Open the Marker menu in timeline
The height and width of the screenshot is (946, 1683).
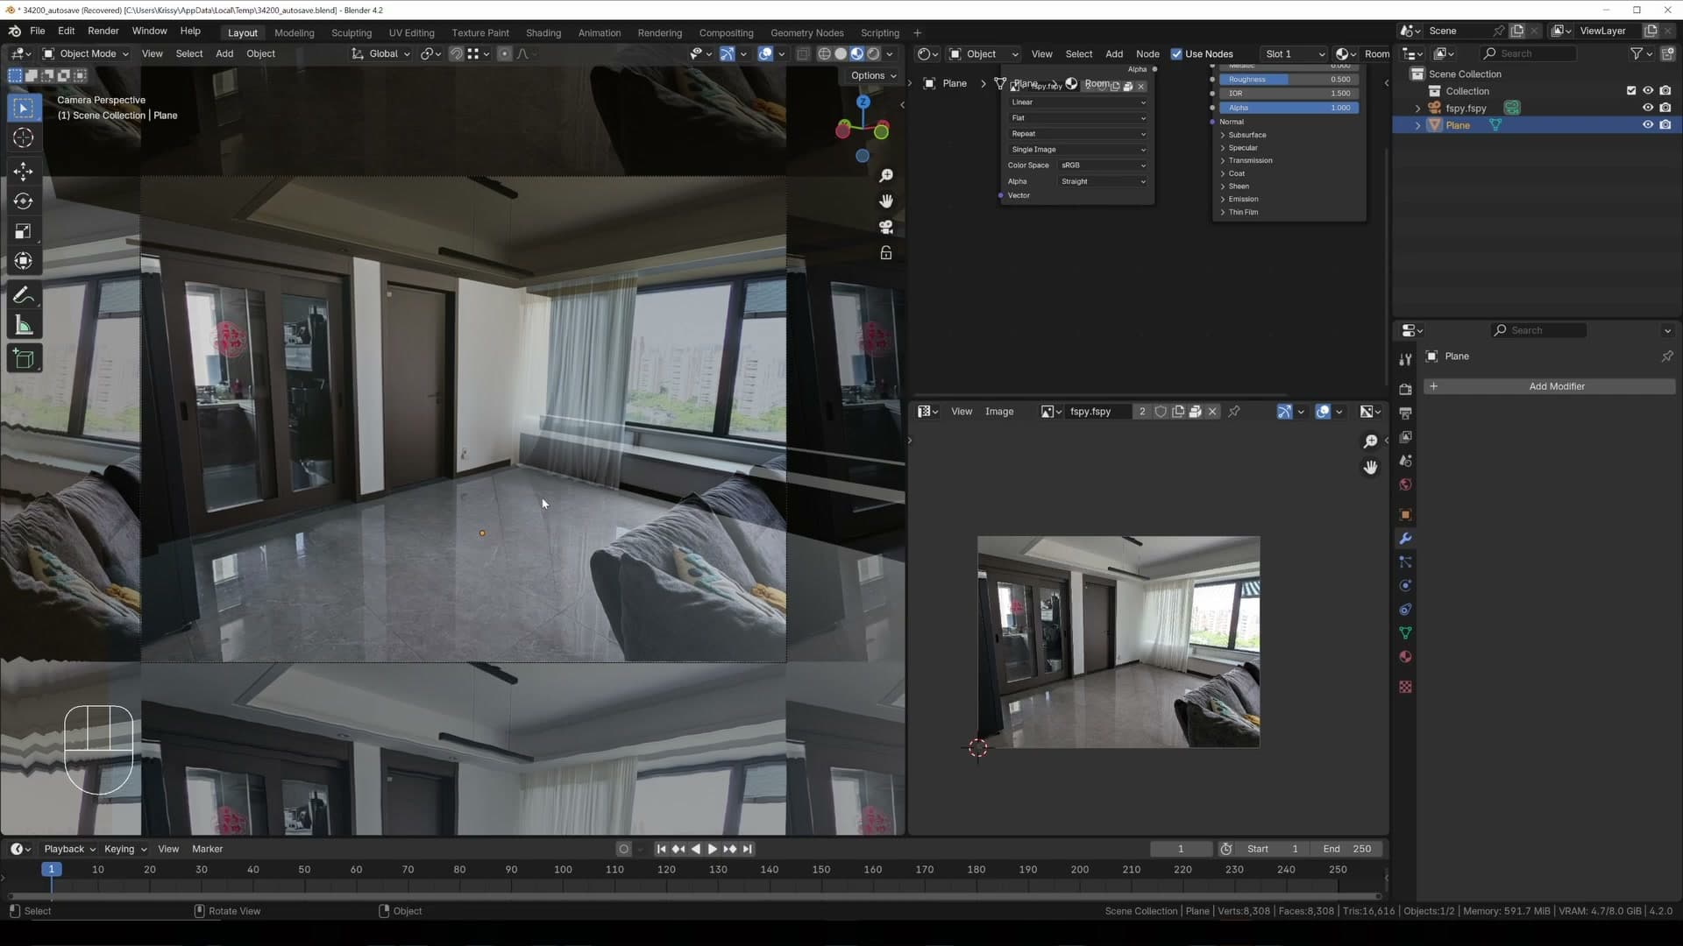click(x=207, y=850)
